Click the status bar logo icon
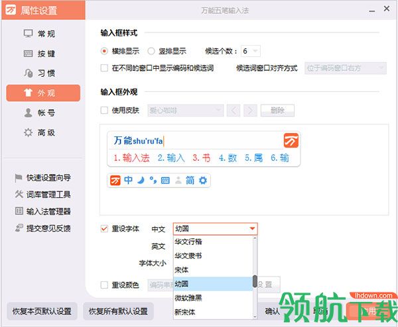This screenshot has width=398, height=327. (x=115, y=181)
